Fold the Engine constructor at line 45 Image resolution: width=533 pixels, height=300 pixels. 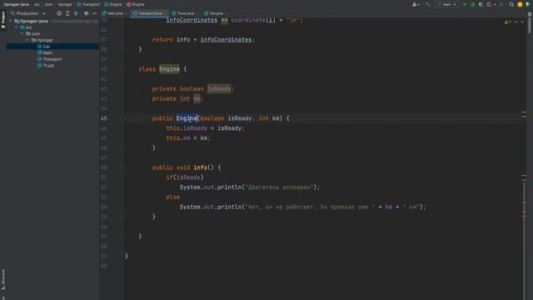pyautogui.click(x=122, y=118)
